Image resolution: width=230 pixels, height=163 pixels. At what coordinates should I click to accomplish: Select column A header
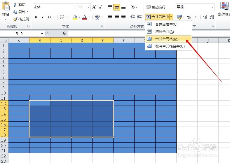point(19,40)
